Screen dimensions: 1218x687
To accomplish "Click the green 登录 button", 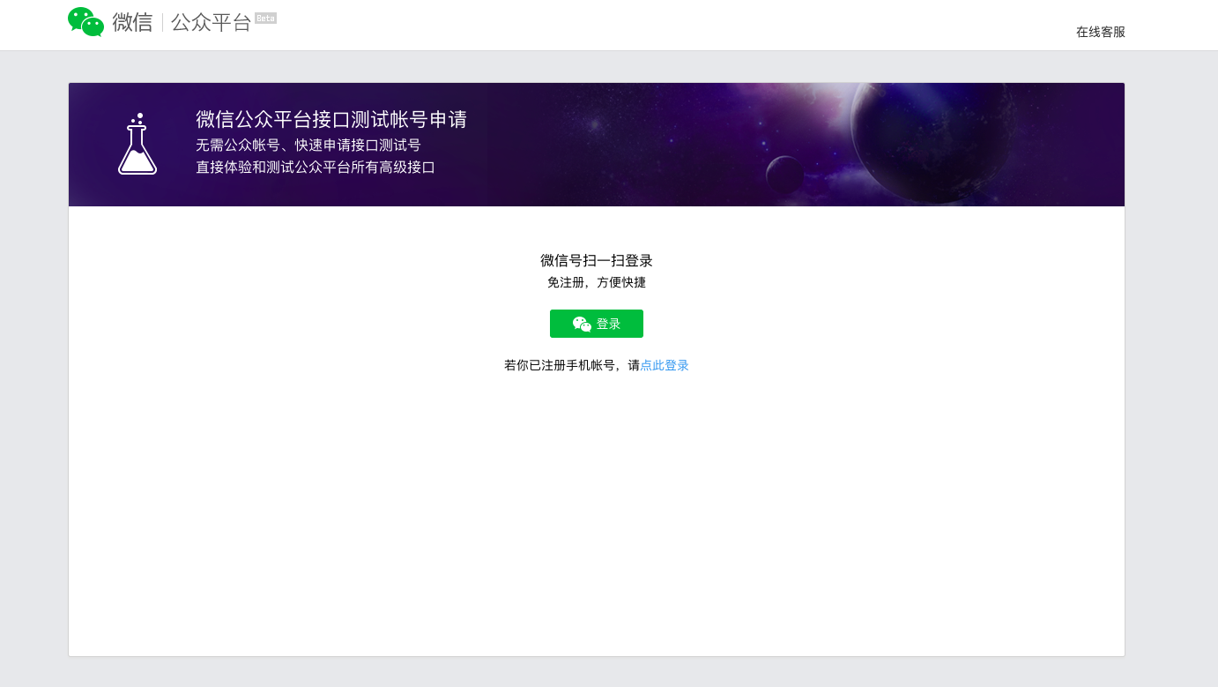I will coord(597,324).
